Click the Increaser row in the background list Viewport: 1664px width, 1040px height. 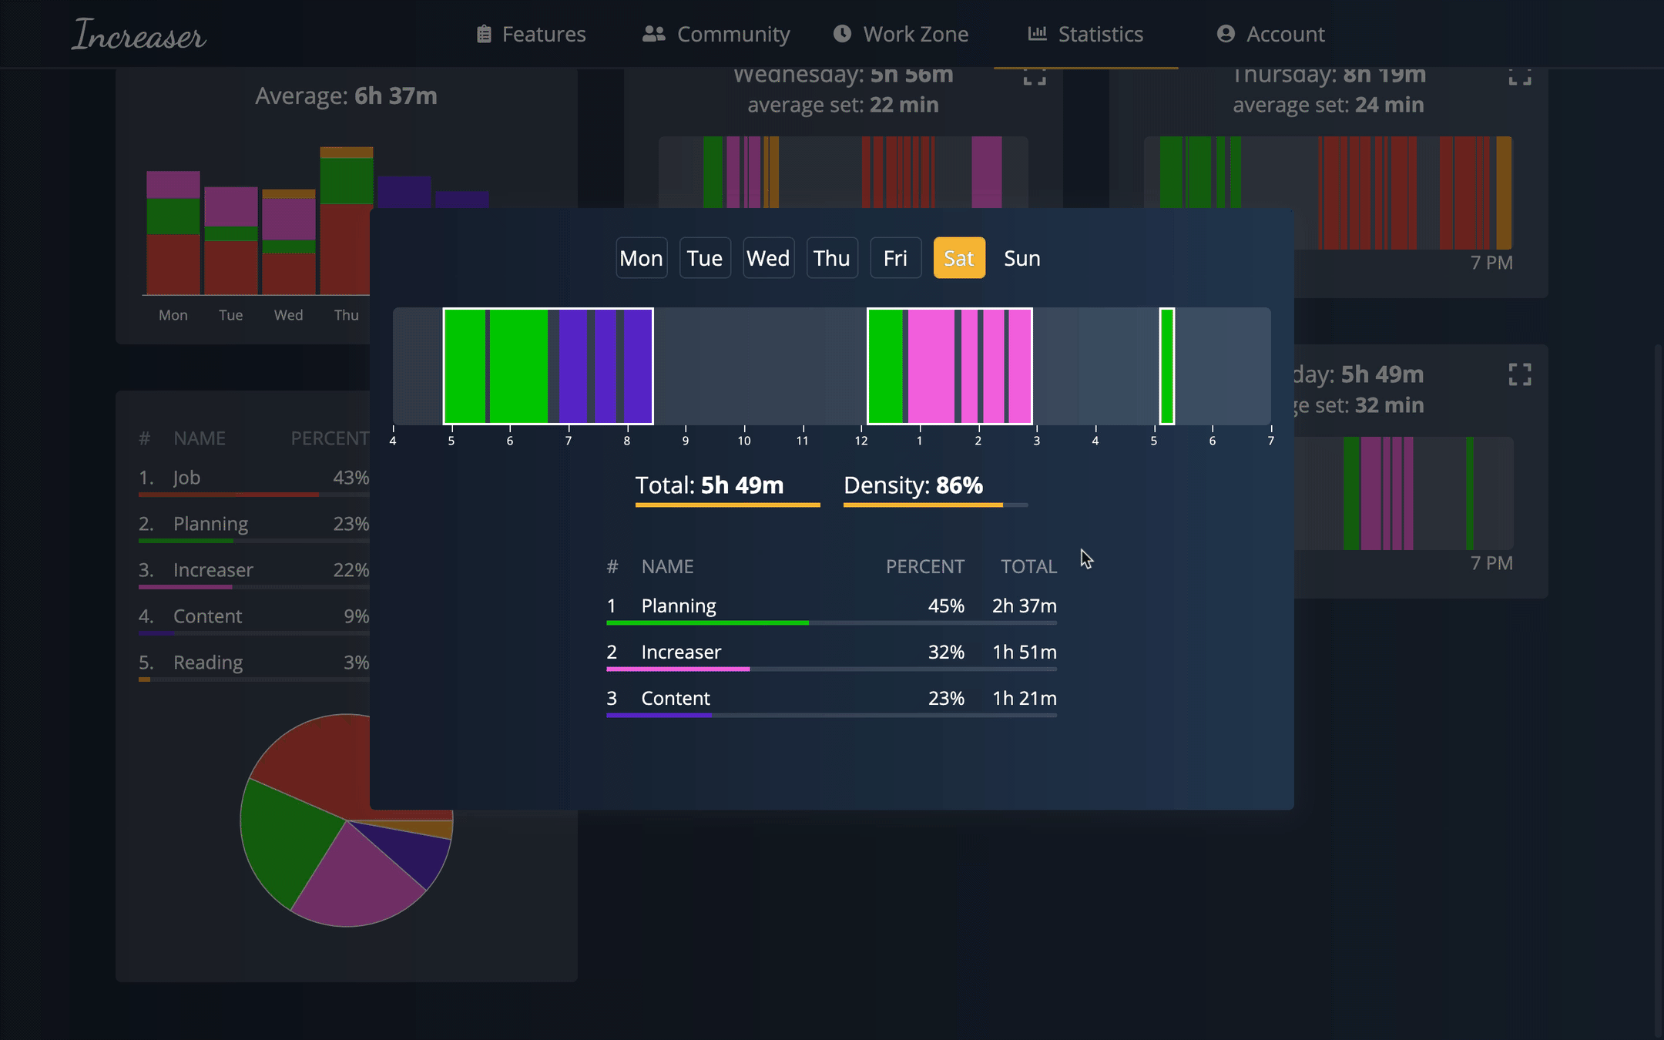pos(254,572)
